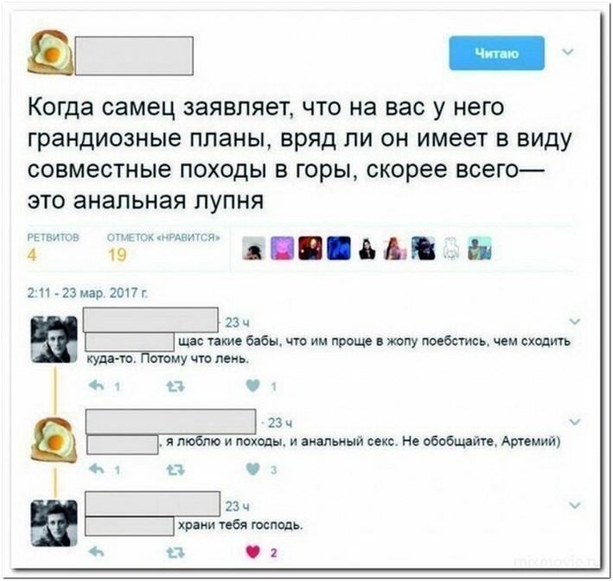Open options chevron on second reply
Screen dimensions: 613x581
pos(575,421)
